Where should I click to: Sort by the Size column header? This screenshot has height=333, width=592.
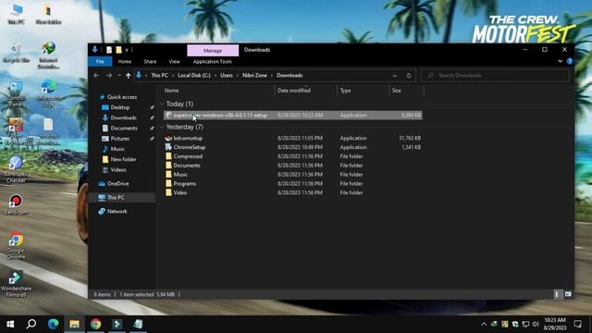pyautogui.click(x=397, y=91)
